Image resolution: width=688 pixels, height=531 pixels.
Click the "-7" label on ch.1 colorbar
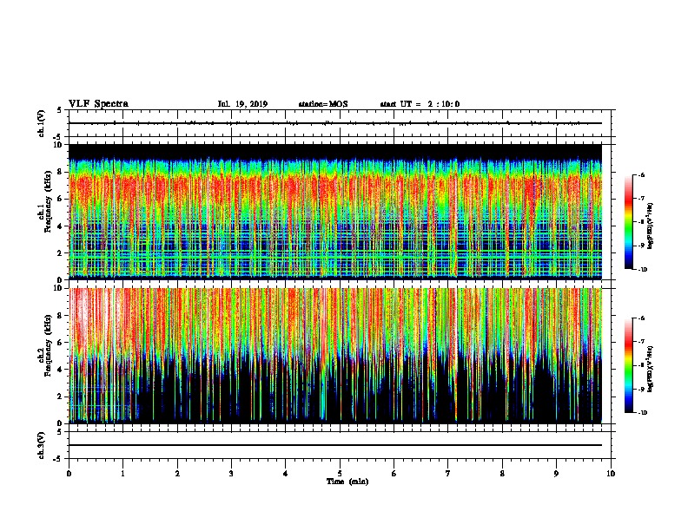641,199
